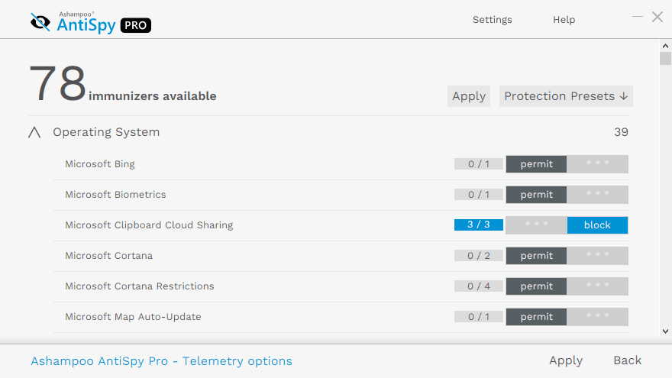This screenshot has height=378, width=672.
Task: Expand the Microsoft Cortana Restrictions row
Action: tap(140, 286)
